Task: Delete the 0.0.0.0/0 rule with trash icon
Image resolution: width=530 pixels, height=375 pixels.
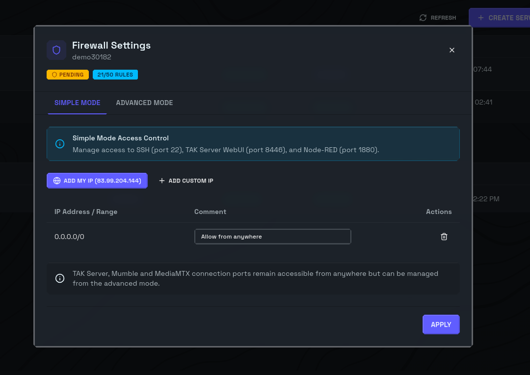Action: coord(444,237)
